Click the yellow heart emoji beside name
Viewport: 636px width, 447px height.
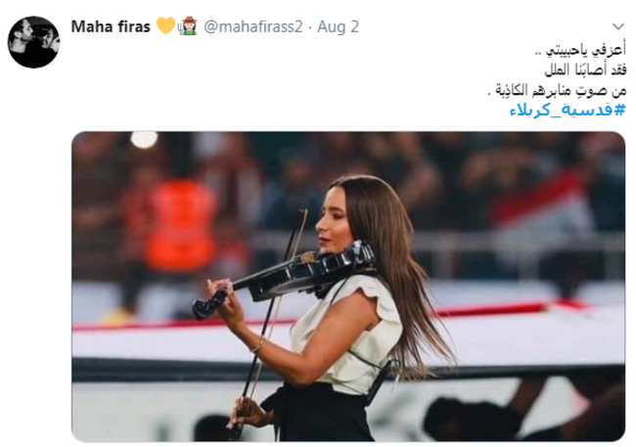click(165, 26)
